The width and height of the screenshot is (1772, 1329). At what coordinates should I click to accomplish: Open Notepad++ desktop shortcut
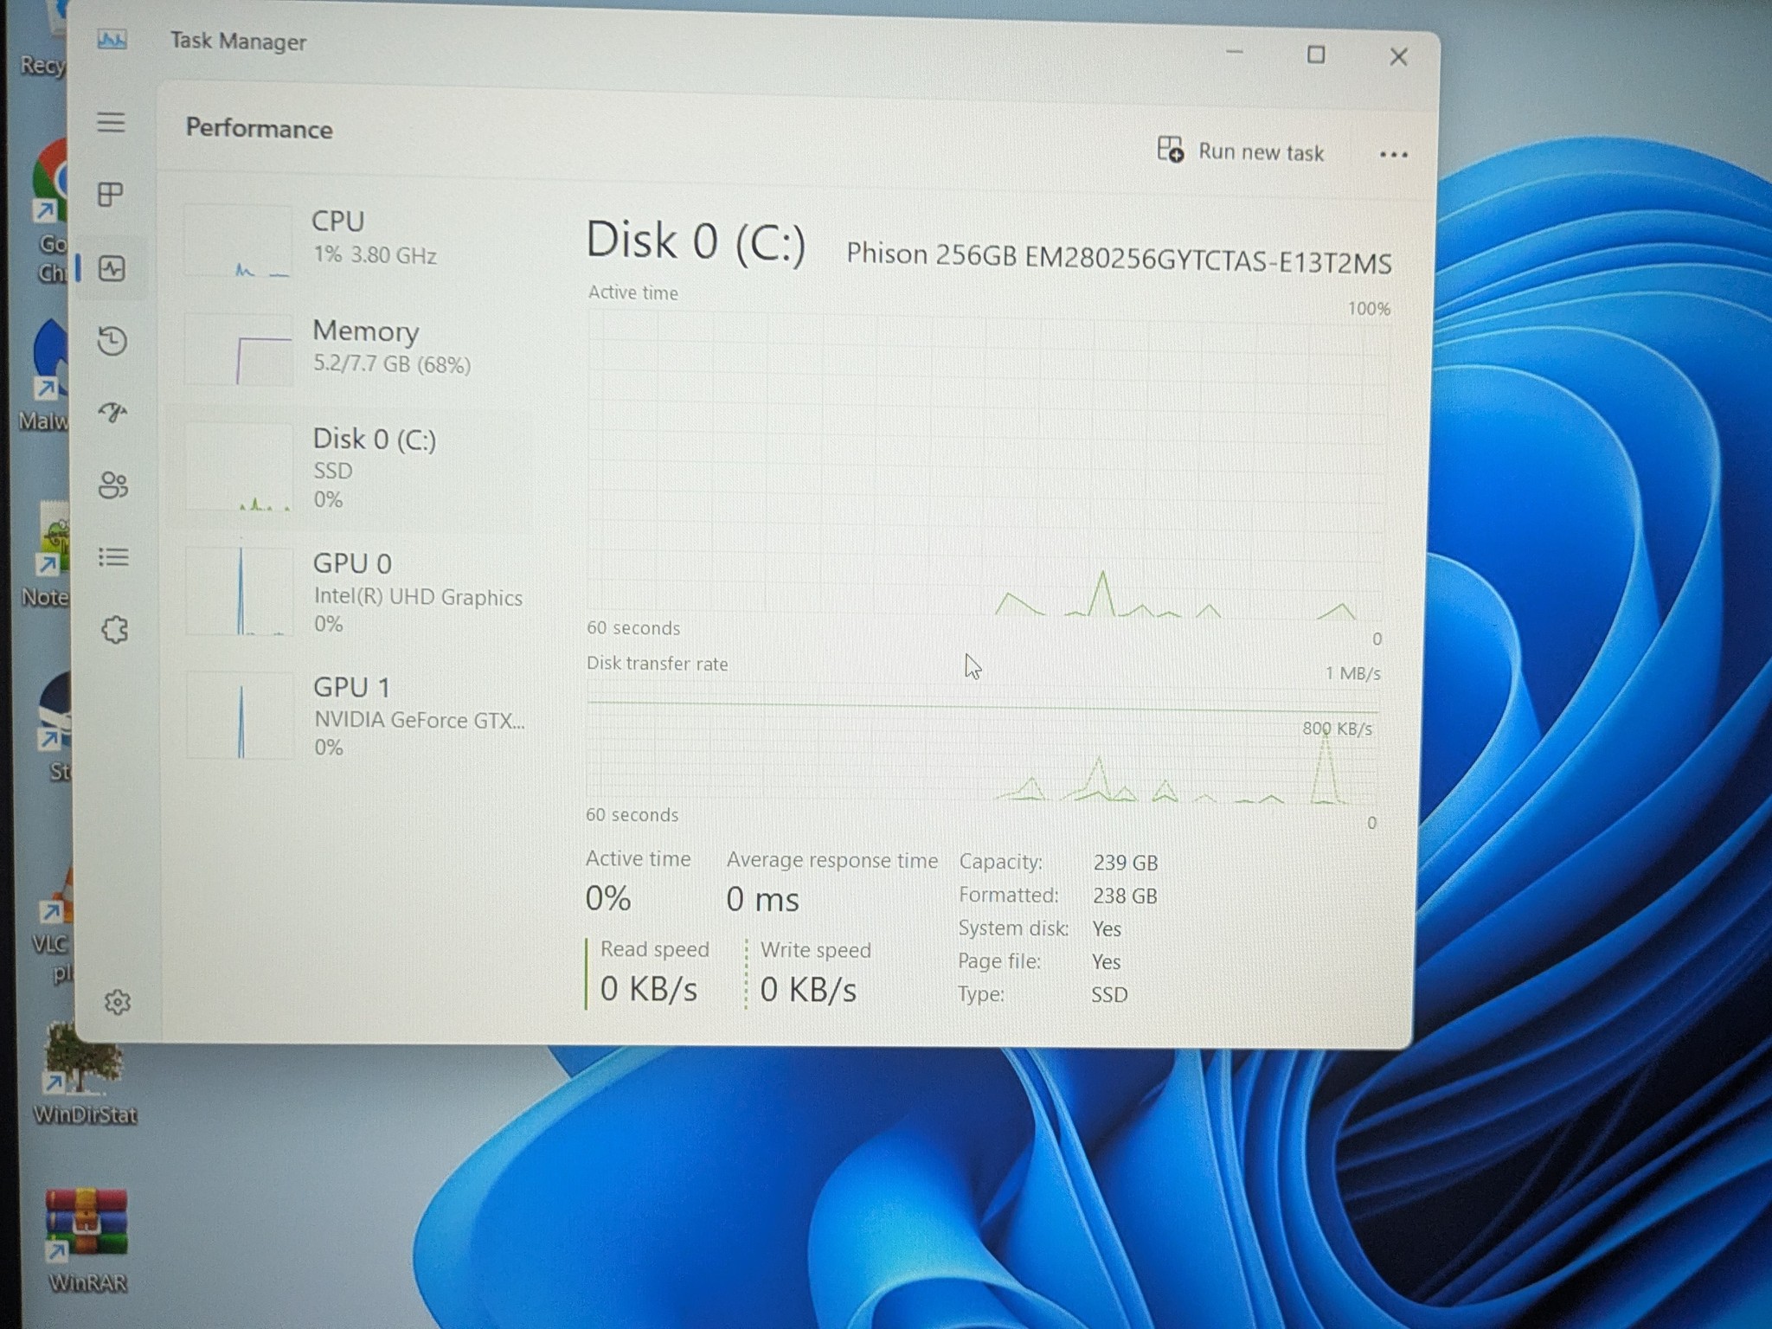pyautogui.click(x=48, y=554)
